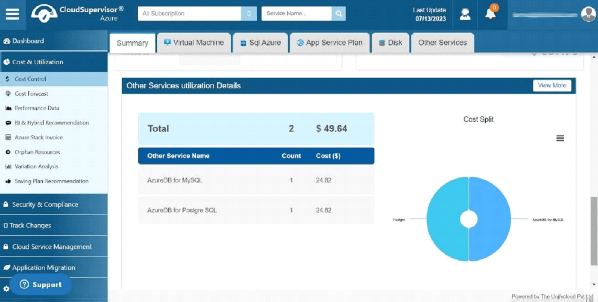Open the Support chat button
This screenshot has width=598, height=302.
click(41, 284)
